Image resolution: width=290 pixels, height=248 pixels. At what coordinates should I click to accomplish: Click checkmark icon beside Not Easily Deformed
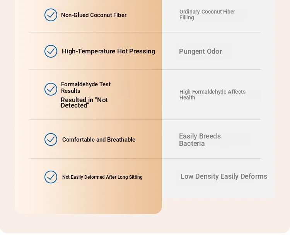[51, 177]
